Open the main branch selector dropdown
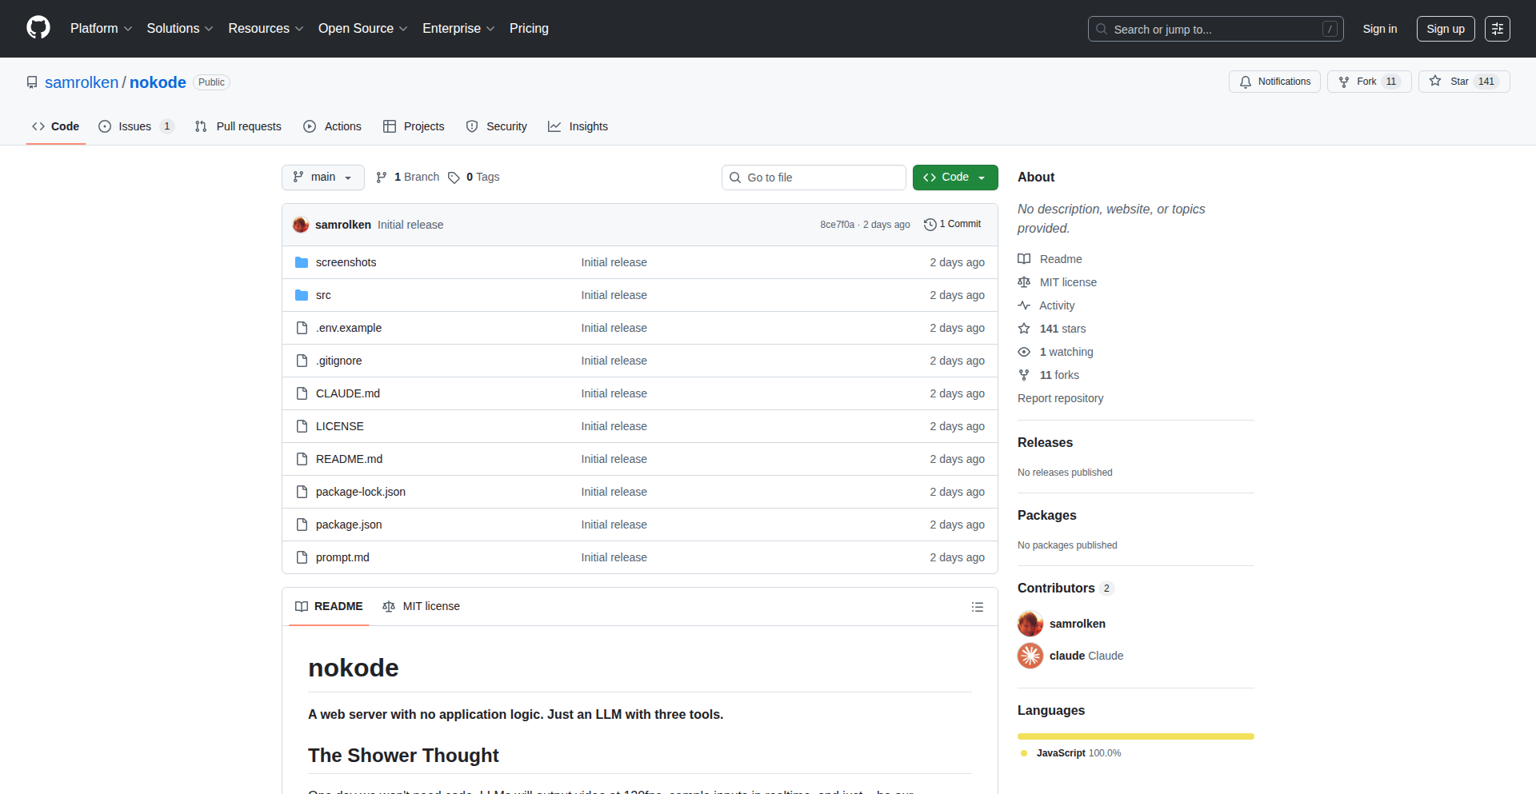 click(x=323, y=178)
